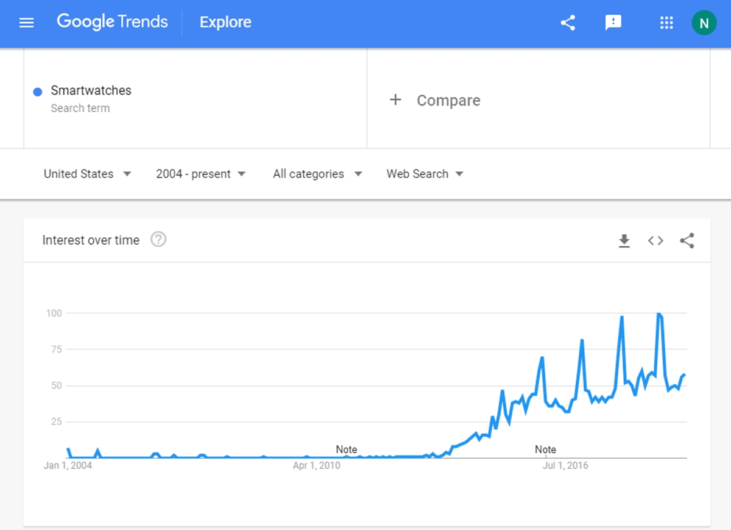
Task: Click the account avatar N
Action: pos(704,23)
